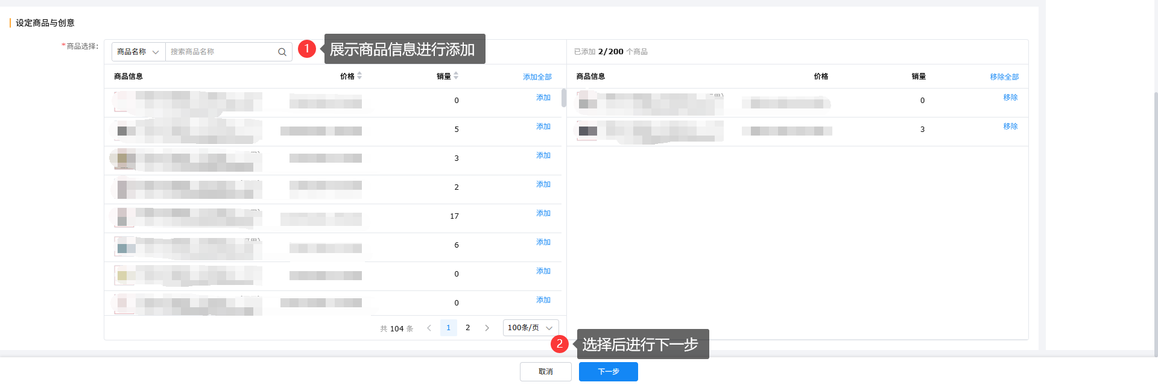Remove the added product with sales 0
1158x385 pixels.
click(1010, 98)
